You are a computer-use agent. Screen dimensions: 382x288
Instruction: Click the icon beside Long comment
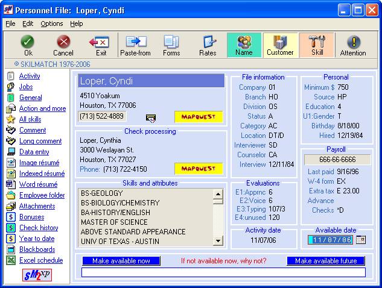(x=11, y=141)
